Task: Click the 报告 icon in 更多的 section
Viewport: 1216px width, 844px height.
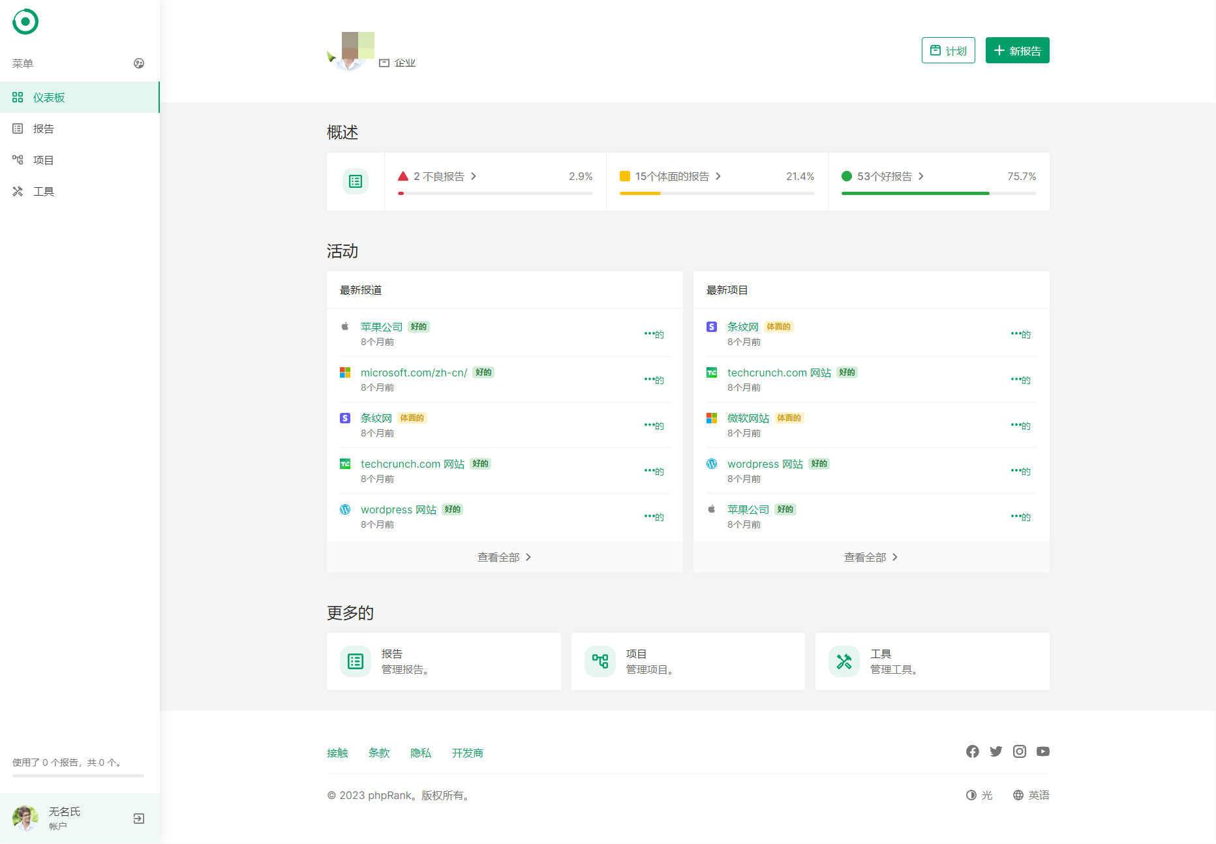Action: coord(355,661)
